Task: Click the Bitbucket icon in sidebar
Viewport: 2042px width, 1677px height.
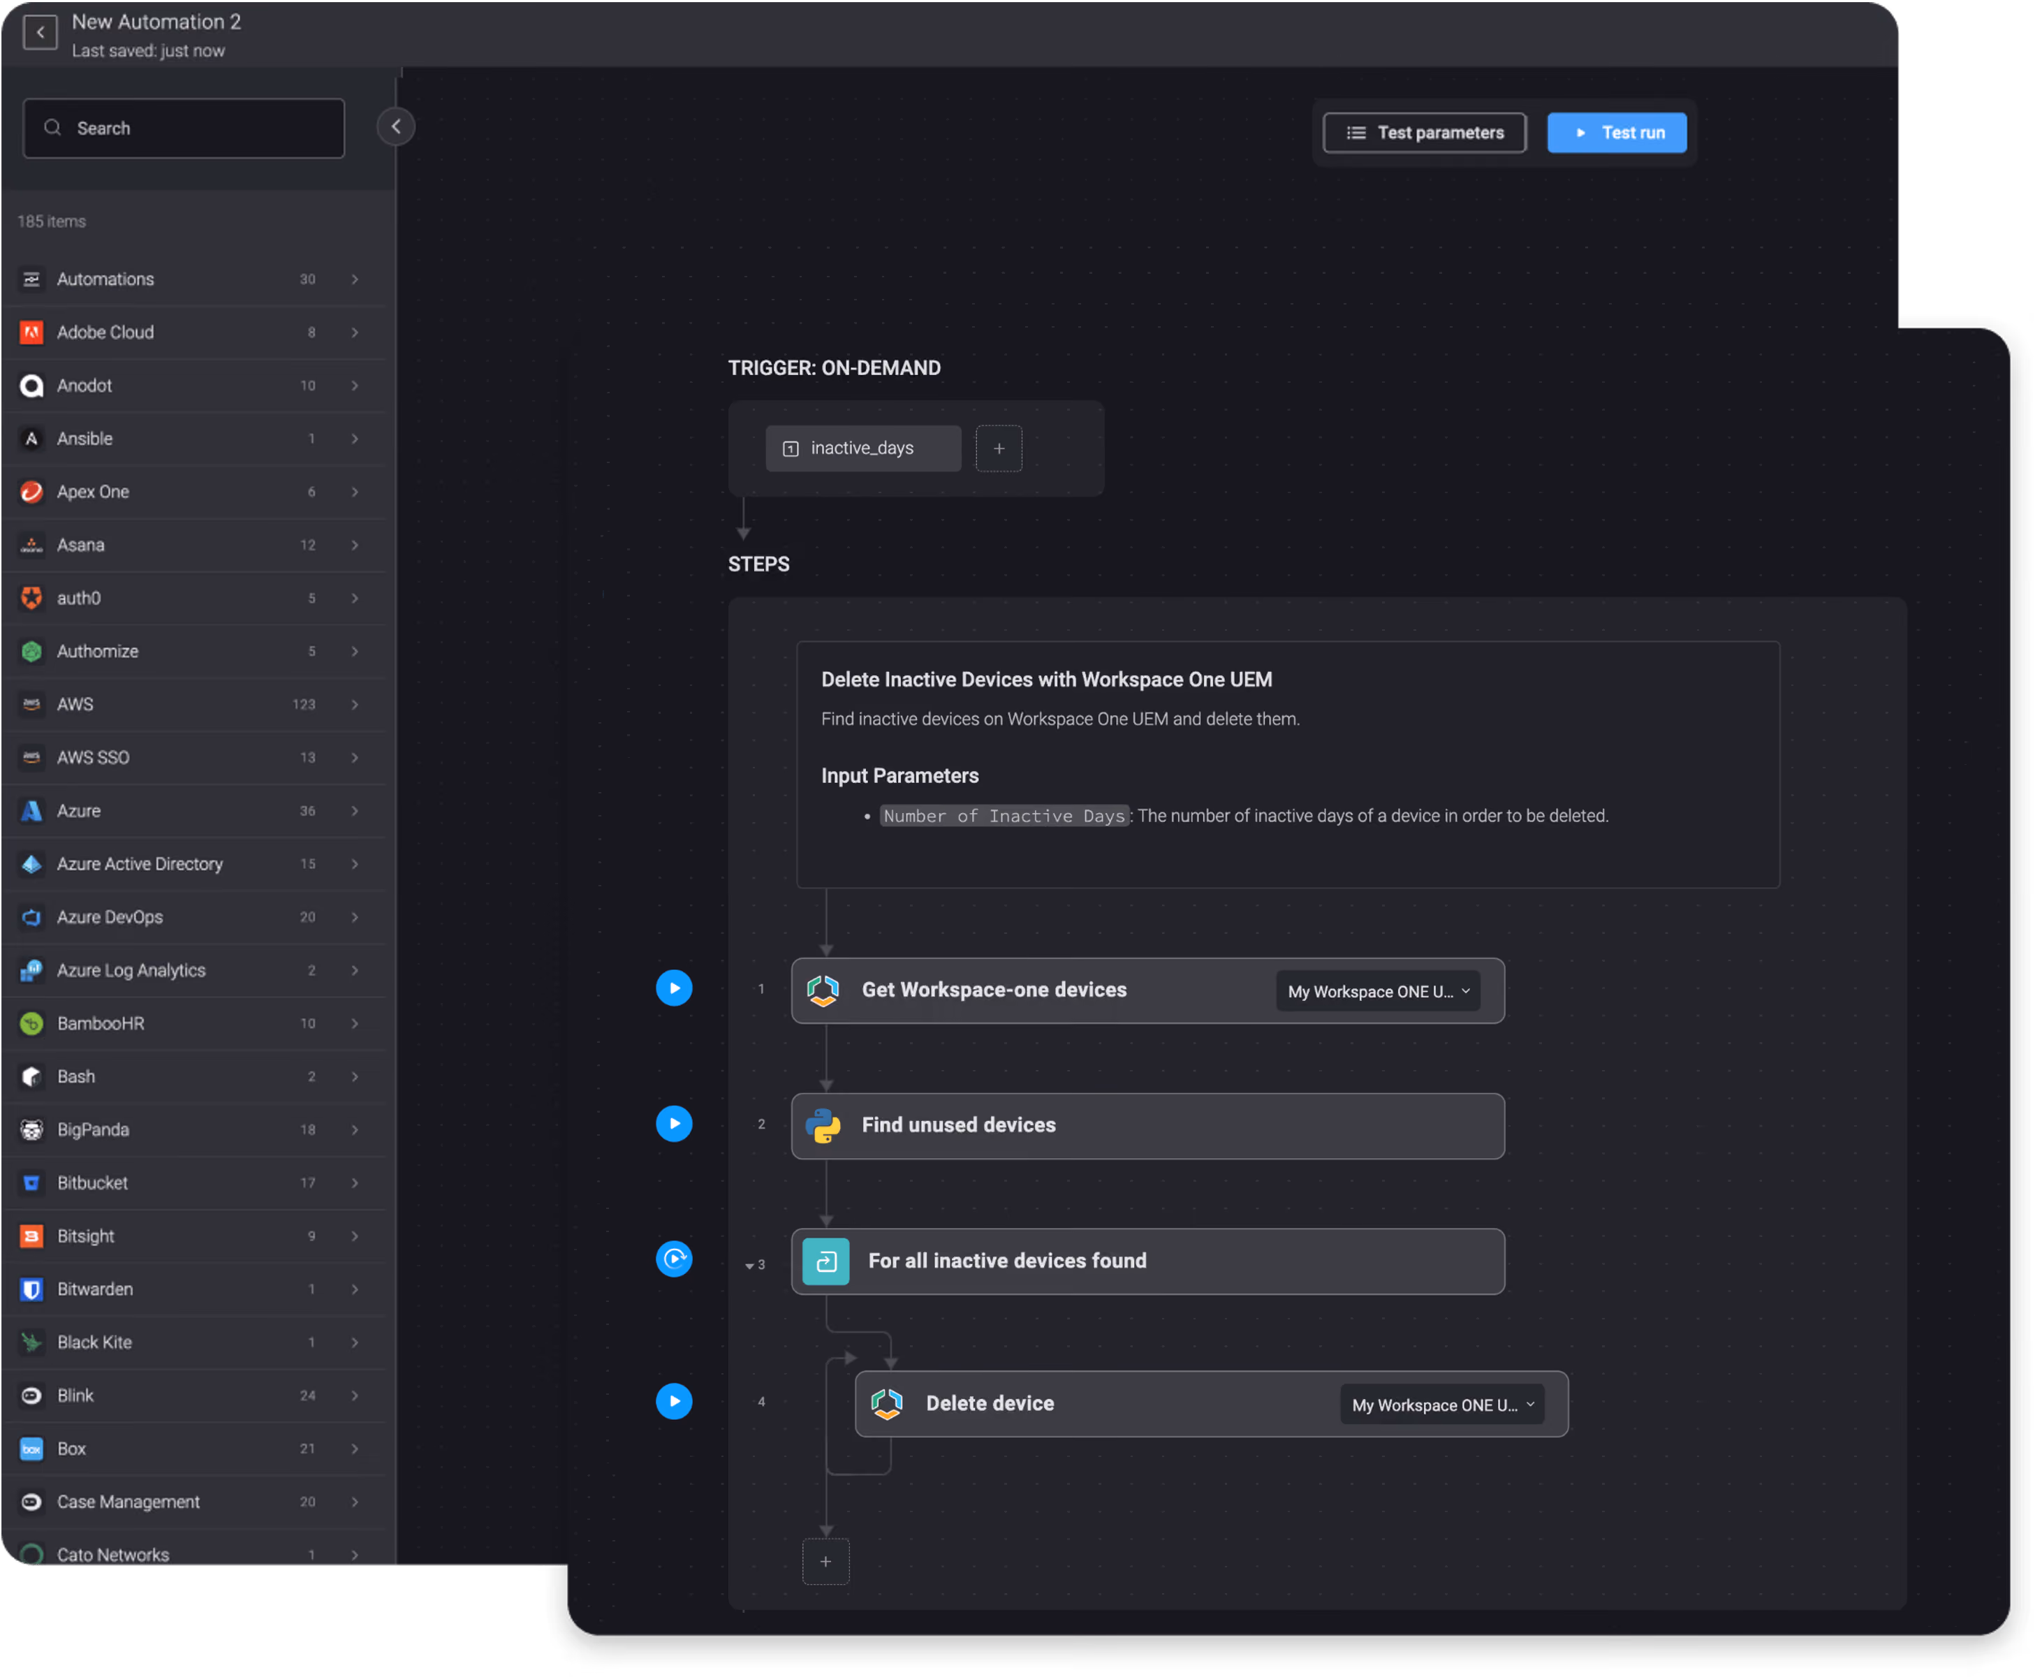Action: [x=32, y=1182]
